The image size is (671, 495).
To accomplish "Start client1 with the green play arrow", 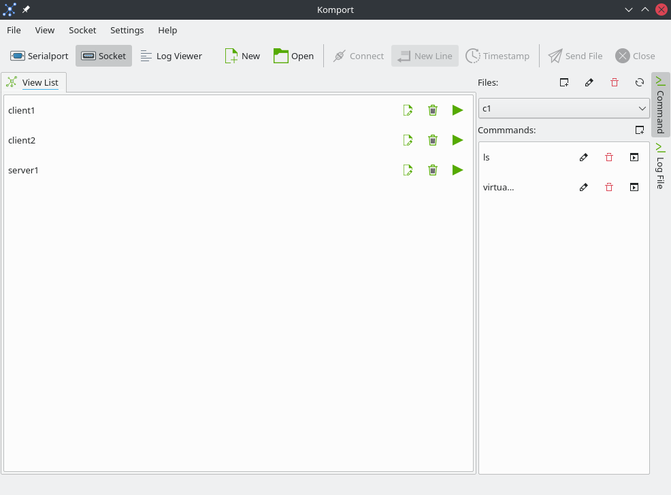I will point(457,110).
